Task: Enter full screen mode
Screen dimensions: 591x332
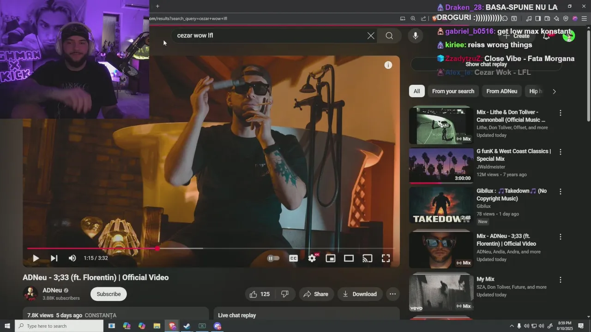Action: coord(386,258)
